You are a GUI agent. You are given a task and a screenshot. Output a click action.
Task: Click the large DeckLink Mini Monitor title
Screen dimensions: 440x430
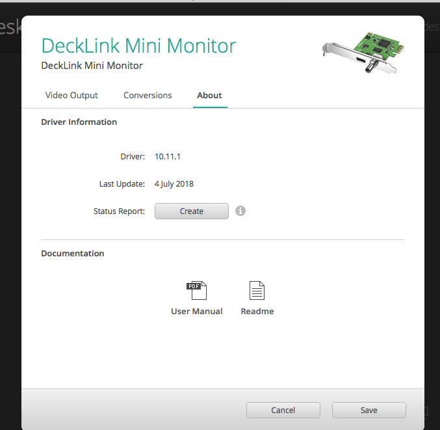(x=139, y=46)
